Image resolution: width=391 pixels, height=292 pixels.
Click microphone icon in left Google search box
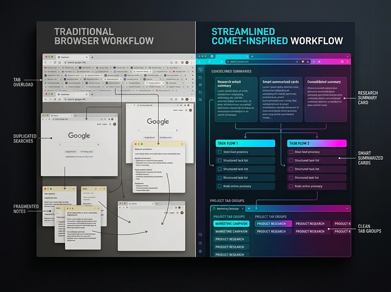coord(98,144)
